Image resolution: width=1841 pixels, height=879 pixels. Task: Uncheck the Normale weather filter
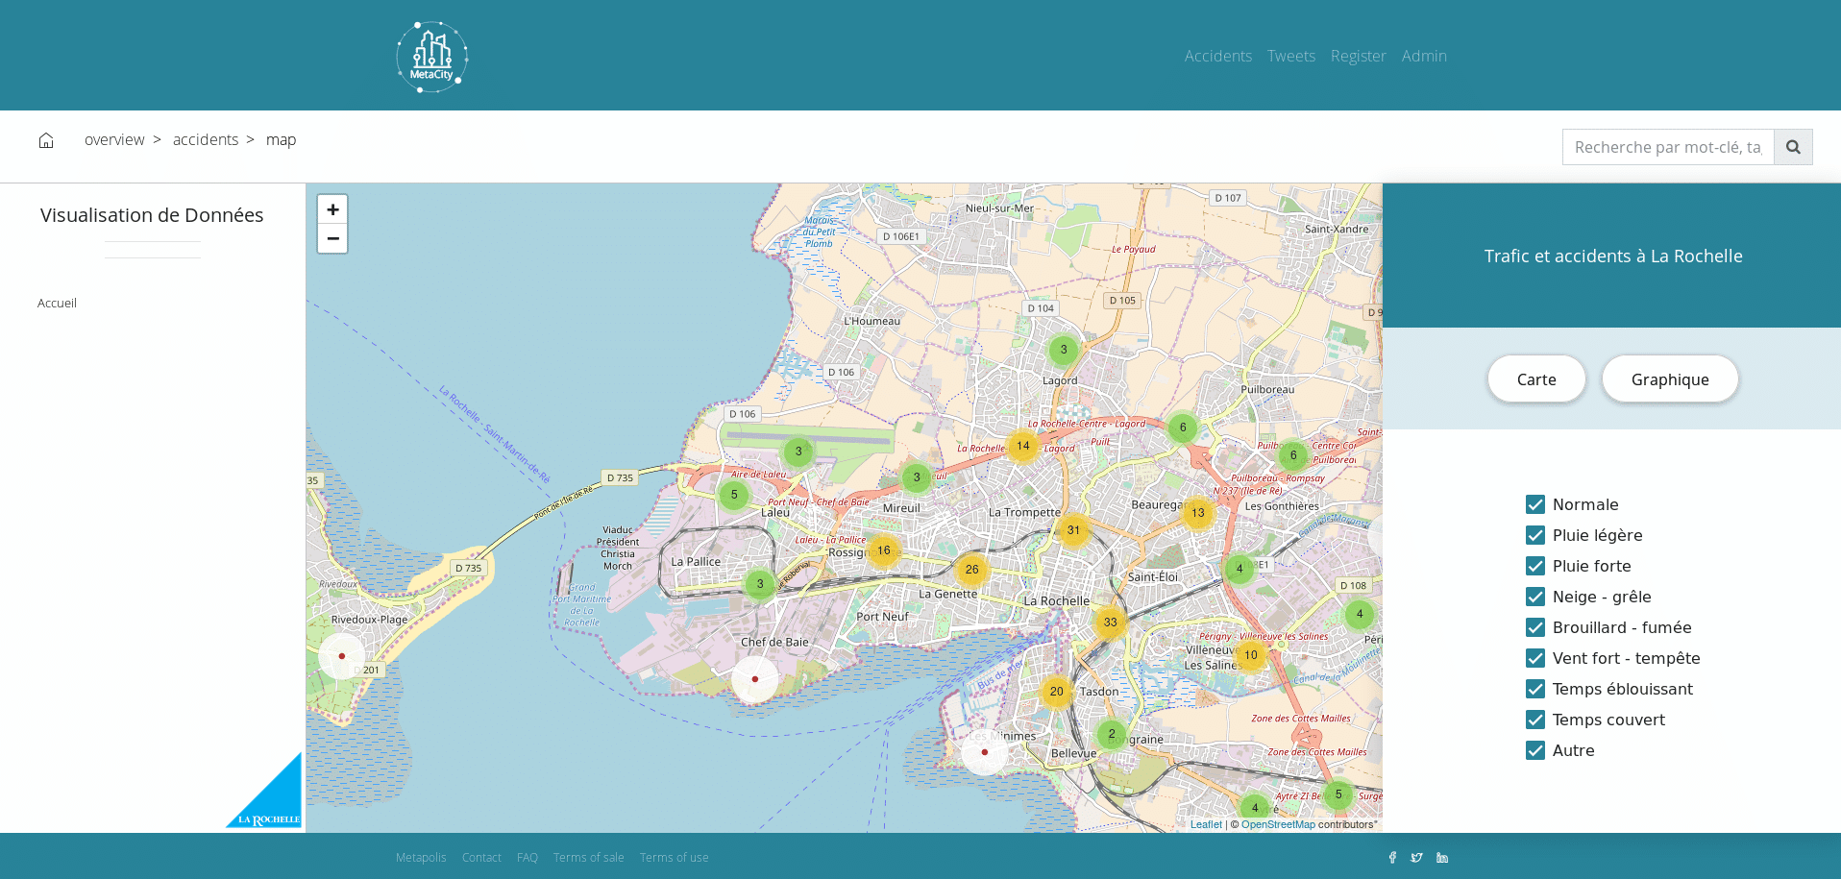[1534, 503]
